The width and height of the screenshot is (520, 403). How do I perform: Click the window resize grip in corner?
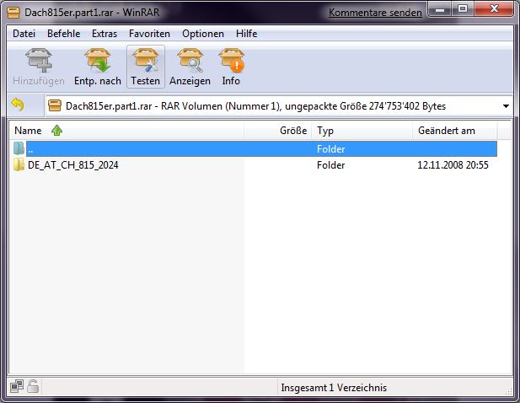point(509,390)
